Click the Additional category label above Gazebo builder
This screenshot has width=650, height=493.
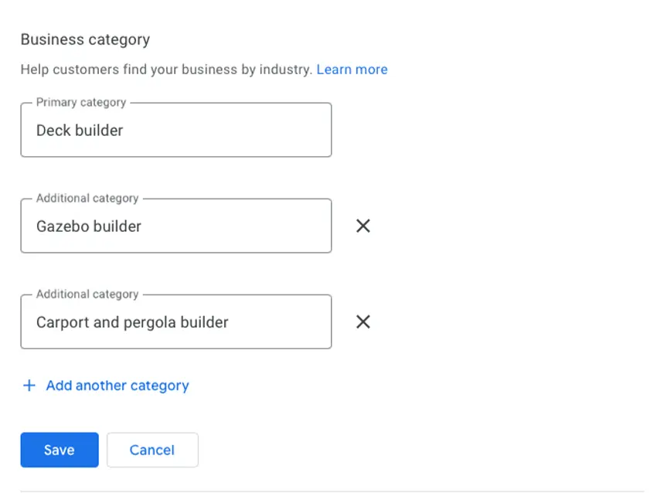click(x=87, y=198)
